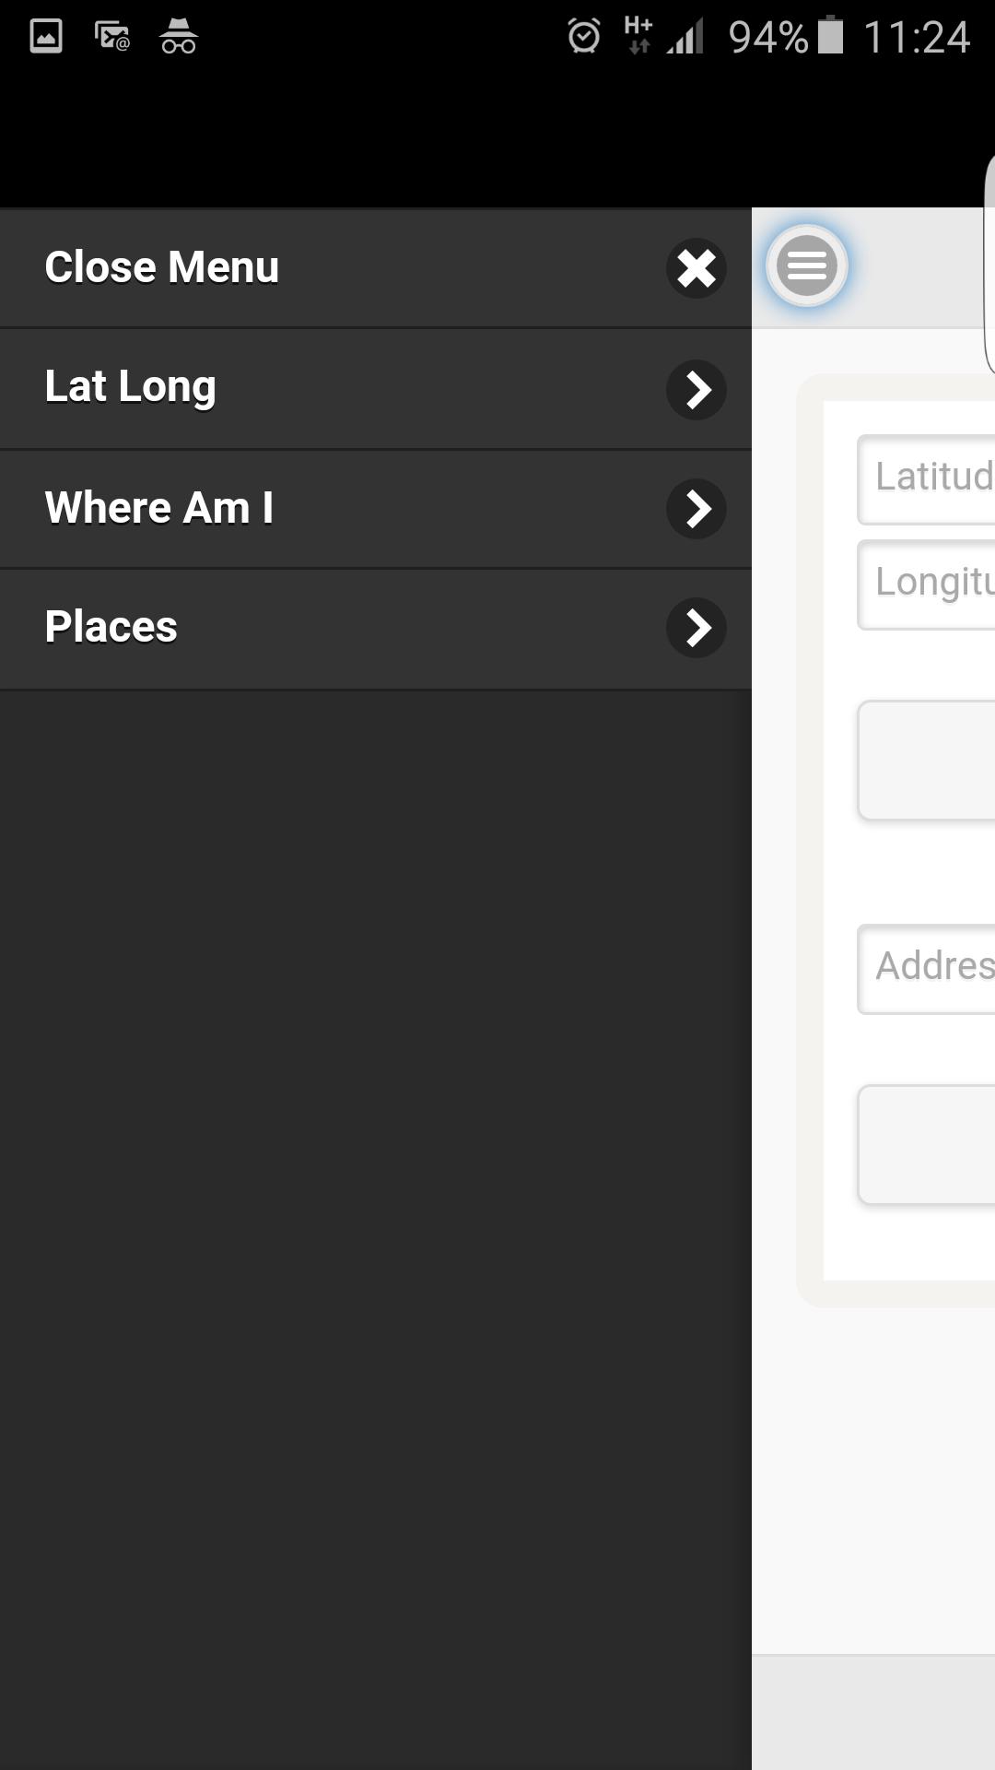The width and height of the screenshot is (995, 1770).
Task: Tap the battery icon in the status bar
Action: pyautogui.click(x=832, y=36)
